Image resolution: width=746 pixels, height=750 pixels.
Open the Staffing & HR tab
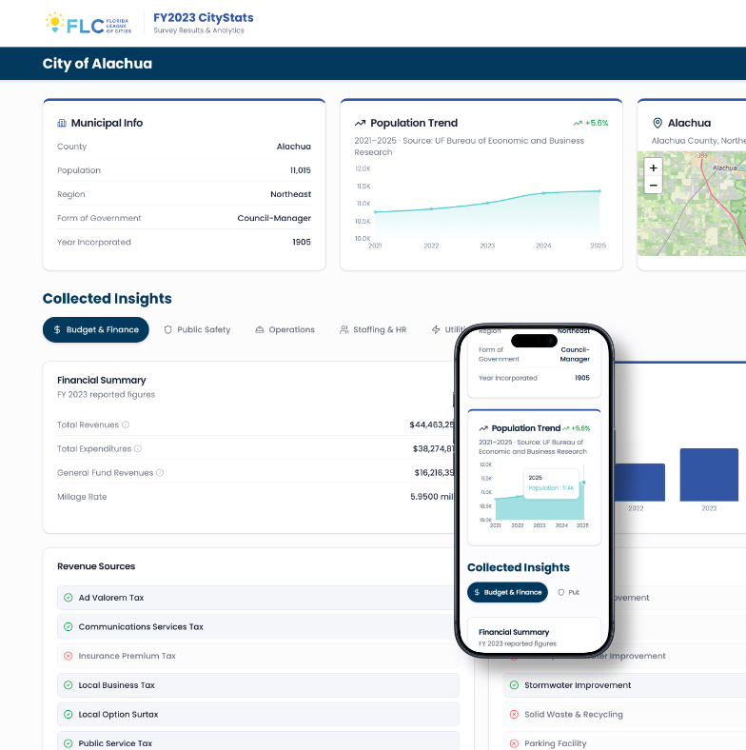(373, 329)
